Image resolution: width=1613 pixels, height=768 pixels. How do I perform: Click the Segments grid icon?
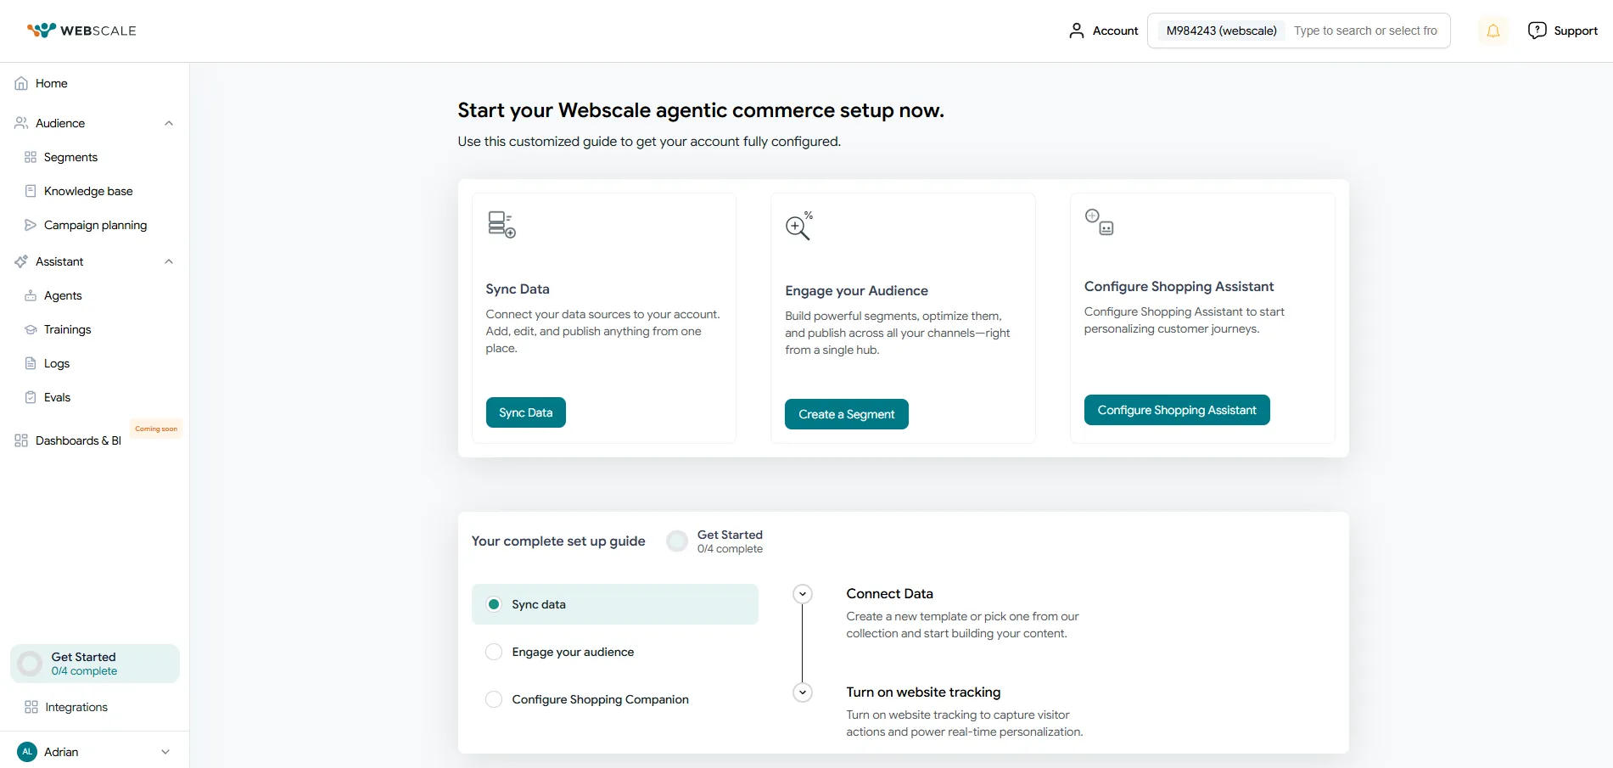[x=31, y=157]
